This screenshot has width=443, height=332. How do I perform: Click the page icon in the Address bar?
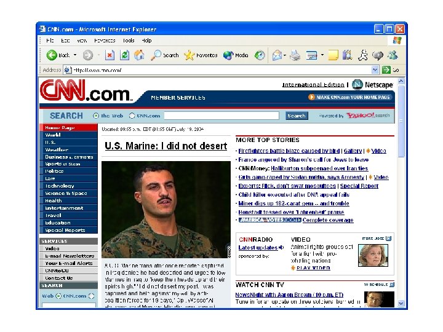click(68, 70)
